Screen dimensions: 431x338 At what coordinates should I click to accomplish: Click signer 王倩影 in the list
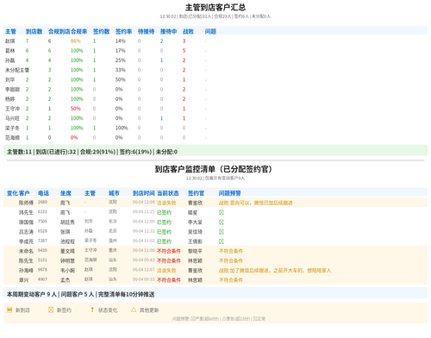point(195,241)
